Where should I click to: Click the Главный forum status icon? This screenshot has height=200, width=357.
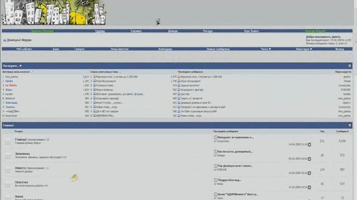coord(8,142)
